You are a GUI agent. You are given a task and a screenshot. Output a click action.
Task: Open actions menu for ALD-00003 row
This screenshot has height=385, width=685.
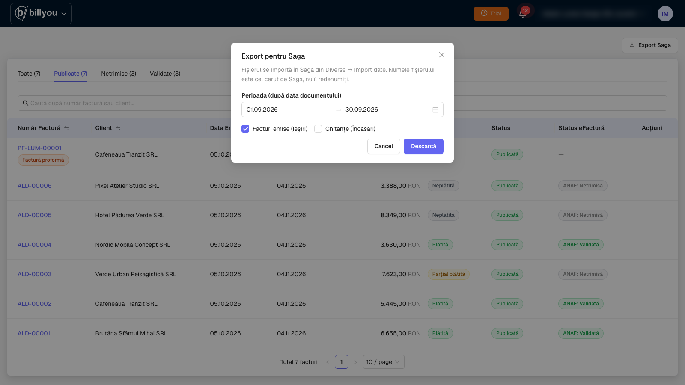(652, 274)
